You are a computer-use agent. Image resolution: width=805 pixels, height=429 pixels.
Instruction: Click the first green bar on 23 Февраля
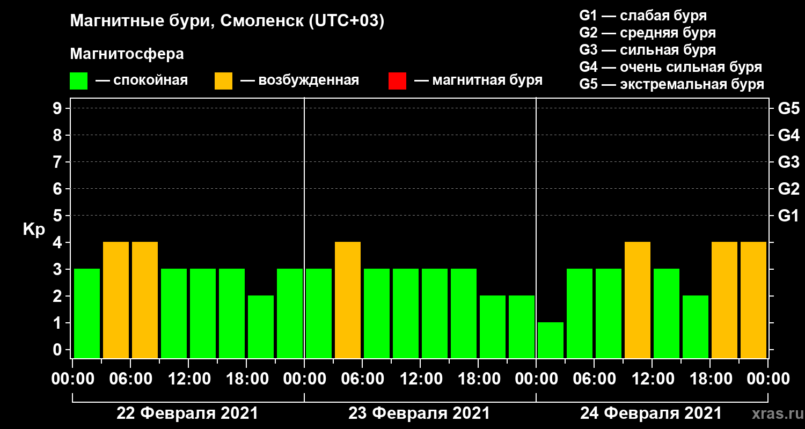click(319, 313)
